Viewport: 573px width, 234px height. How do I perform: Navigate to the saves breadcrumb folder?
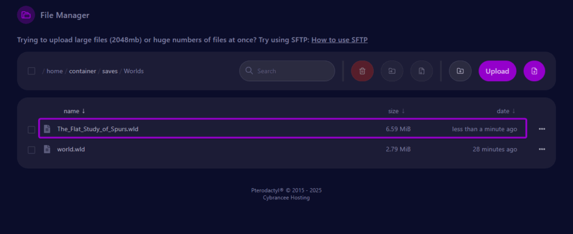(110, 71)
